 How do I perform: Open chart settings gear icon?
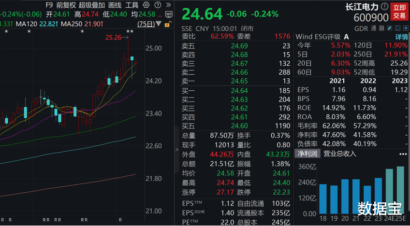click(146, 5)
